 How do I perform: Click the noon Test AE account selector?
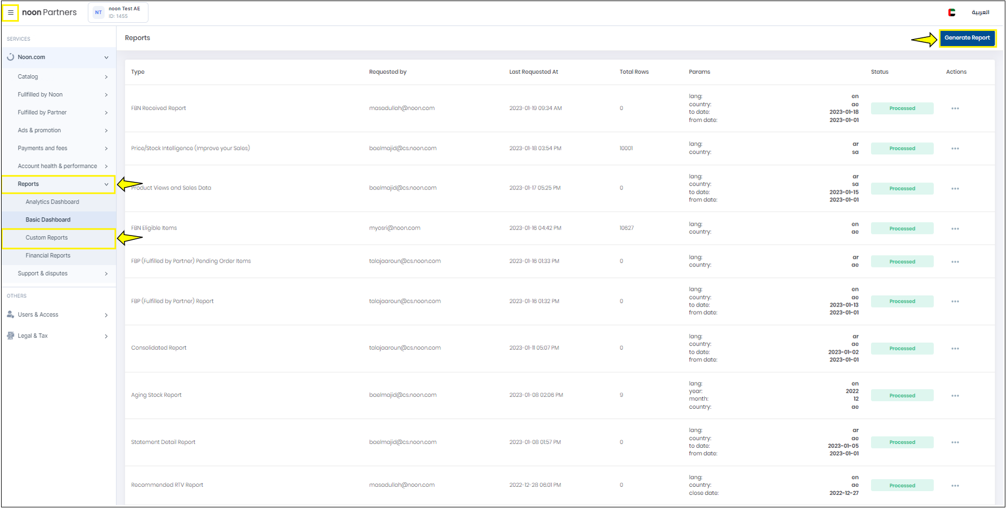118,12
